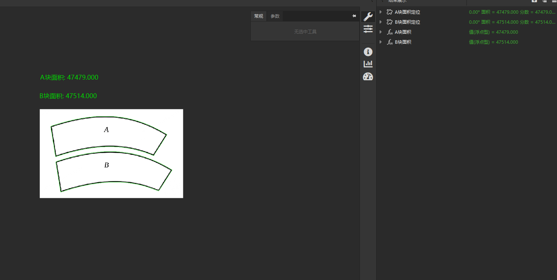Screen dimensions: 557x280
Task: Open the sliders settings panel
Action: pos(368,29)
